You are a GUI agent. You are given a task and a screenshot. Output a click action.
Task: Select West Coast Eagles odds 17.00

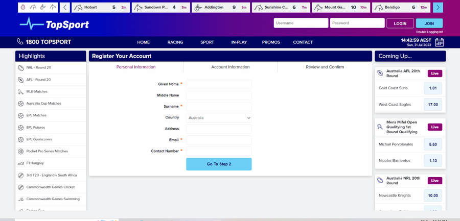point(433,104)
